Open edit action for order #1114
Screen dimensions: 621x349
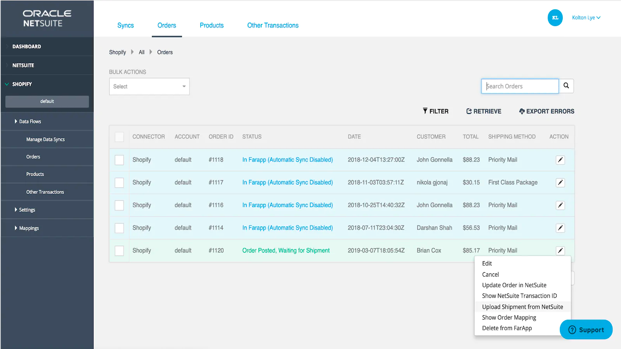(x=560, y=228)
